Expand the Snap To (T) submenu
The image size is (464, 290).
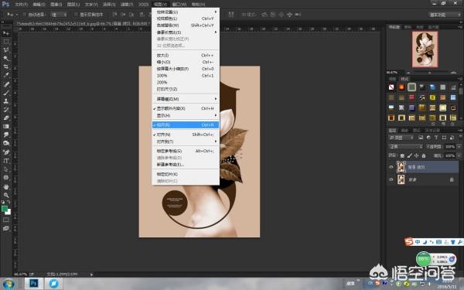tap(186, 142)
